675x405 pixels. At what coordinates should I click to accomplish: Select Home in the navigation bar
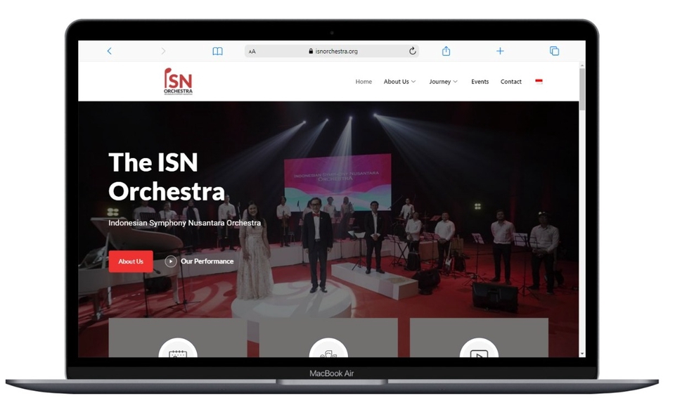tap(363, 82)
